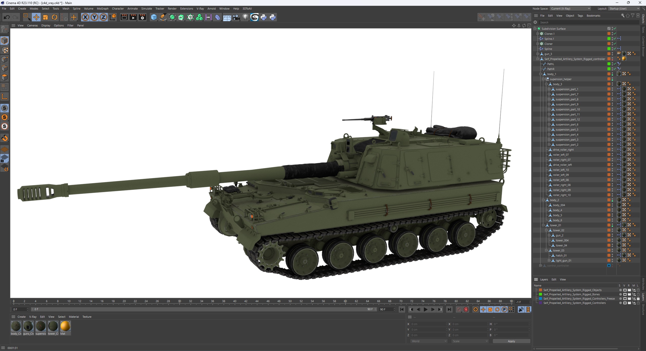Viewport: 646px width, 351px height.
Task: Click Render View clapperboard icon
Action: click(124, 17)
